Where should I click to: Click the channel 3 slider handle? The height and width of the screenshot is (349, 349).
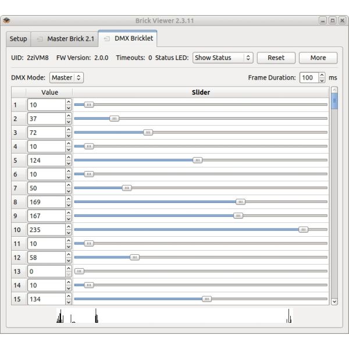[x=148, y=133]
